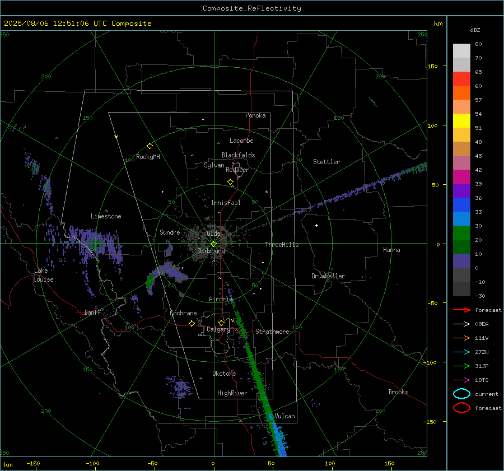This screenshot has height=471, width=504.
Task: Click the Strathmore town label
Action: click(x=272, y=332)
